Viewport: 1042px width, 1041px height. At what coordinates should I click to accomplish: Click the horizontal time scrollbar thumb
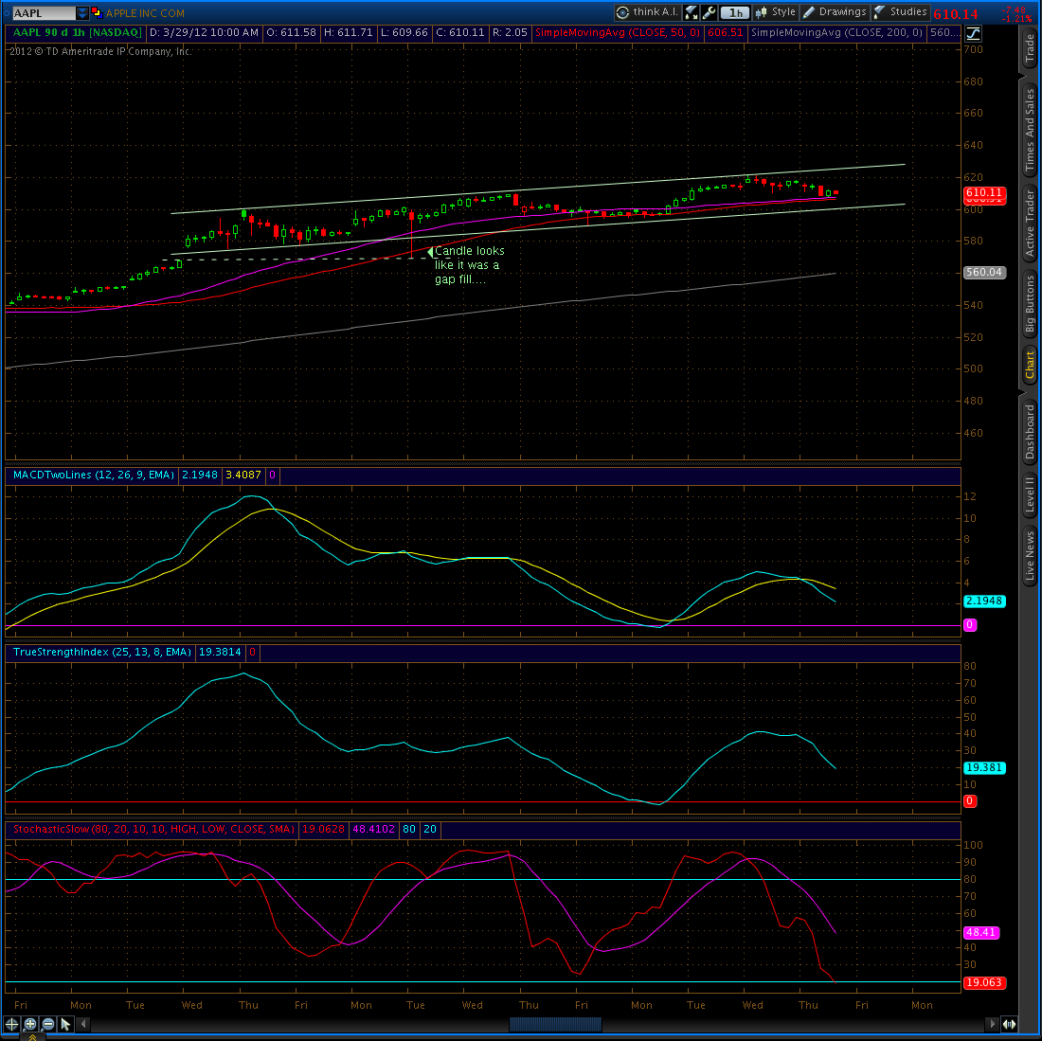[x=555, y=1024]
